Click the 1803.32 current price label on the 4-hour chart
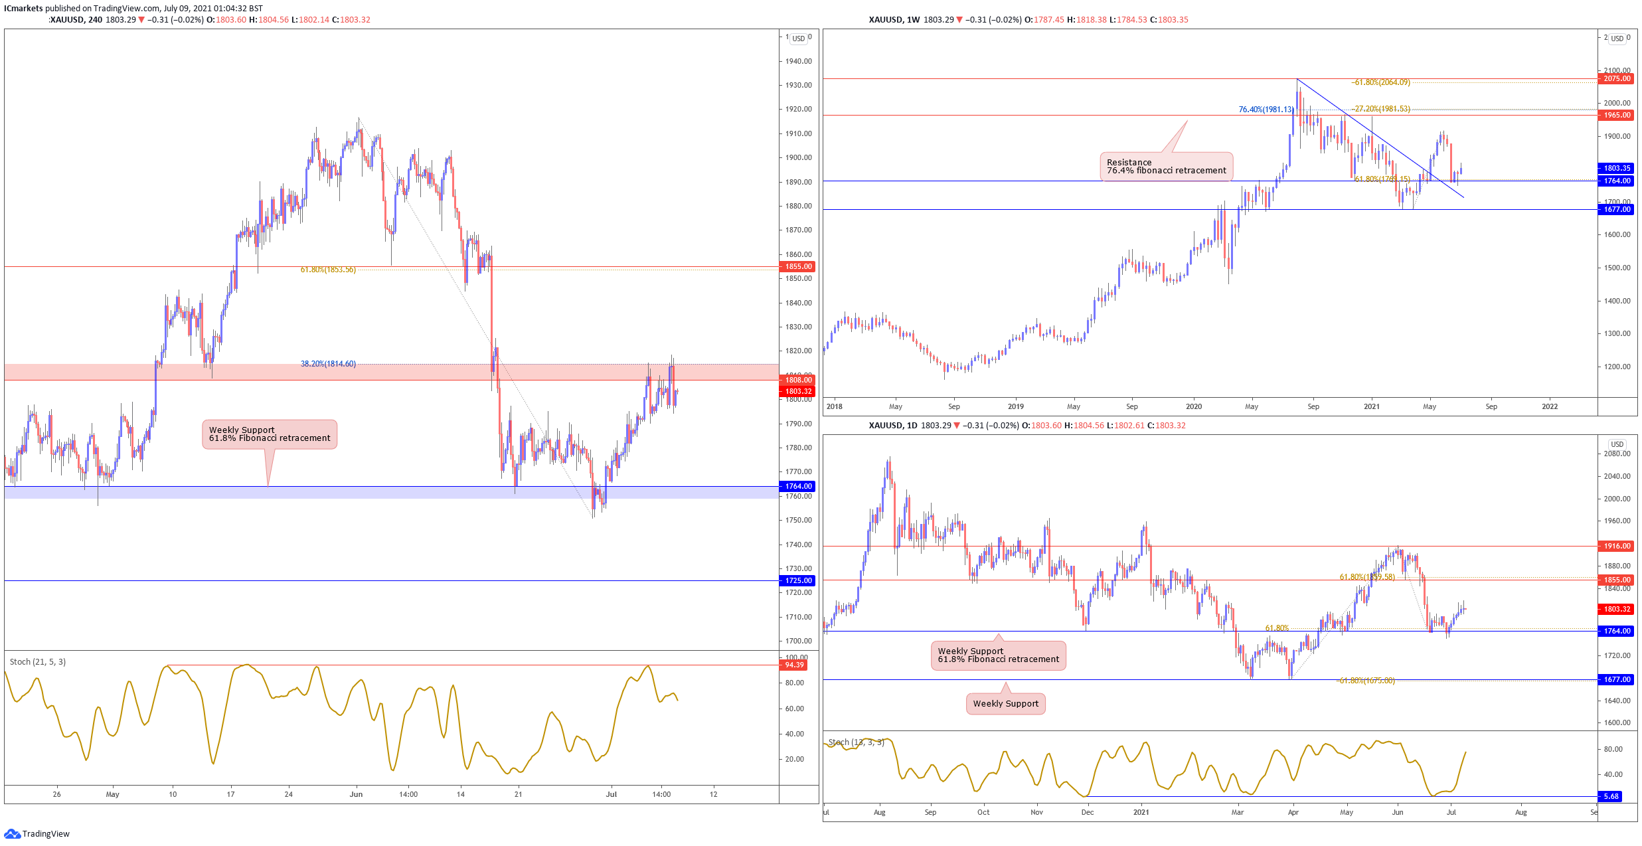Image resolution: width=1642 pixels, height=846 pixels. [x=799, y=391]
